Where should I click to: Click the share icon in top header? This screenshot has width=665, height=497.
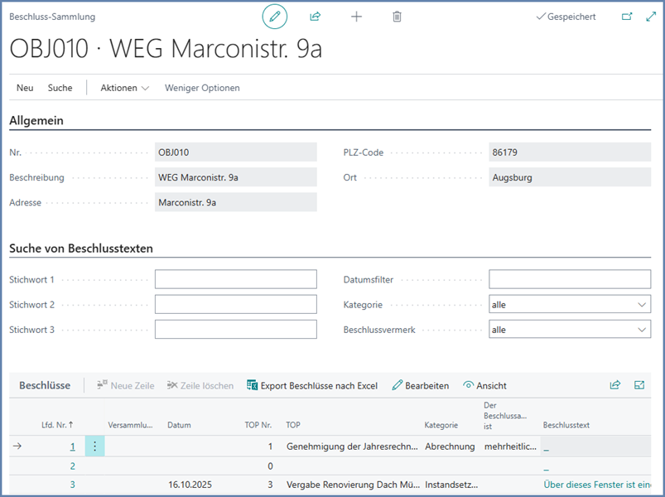tap(316, 17)
